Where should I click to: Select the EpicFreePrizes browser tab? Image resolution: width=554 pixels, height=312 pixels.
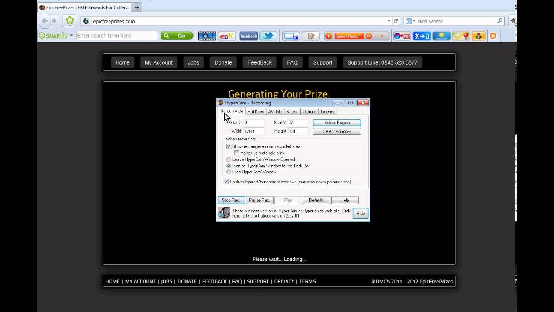point(84,7)
